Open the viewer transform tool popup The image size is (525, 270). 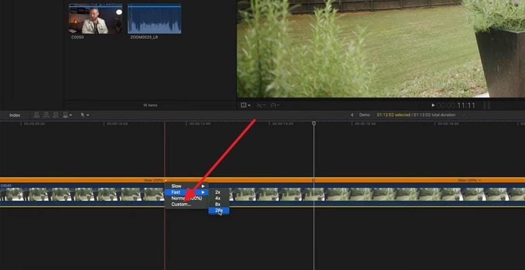click(245, 105)
